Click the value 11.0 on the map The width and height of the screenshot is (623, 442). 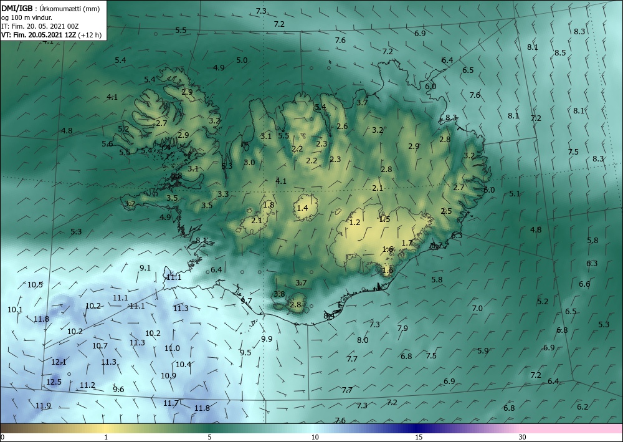(x=172, y=348)
